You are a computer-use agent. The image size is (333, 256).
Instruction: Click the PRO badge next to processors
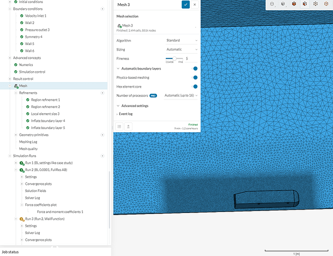tap(153, 96)
